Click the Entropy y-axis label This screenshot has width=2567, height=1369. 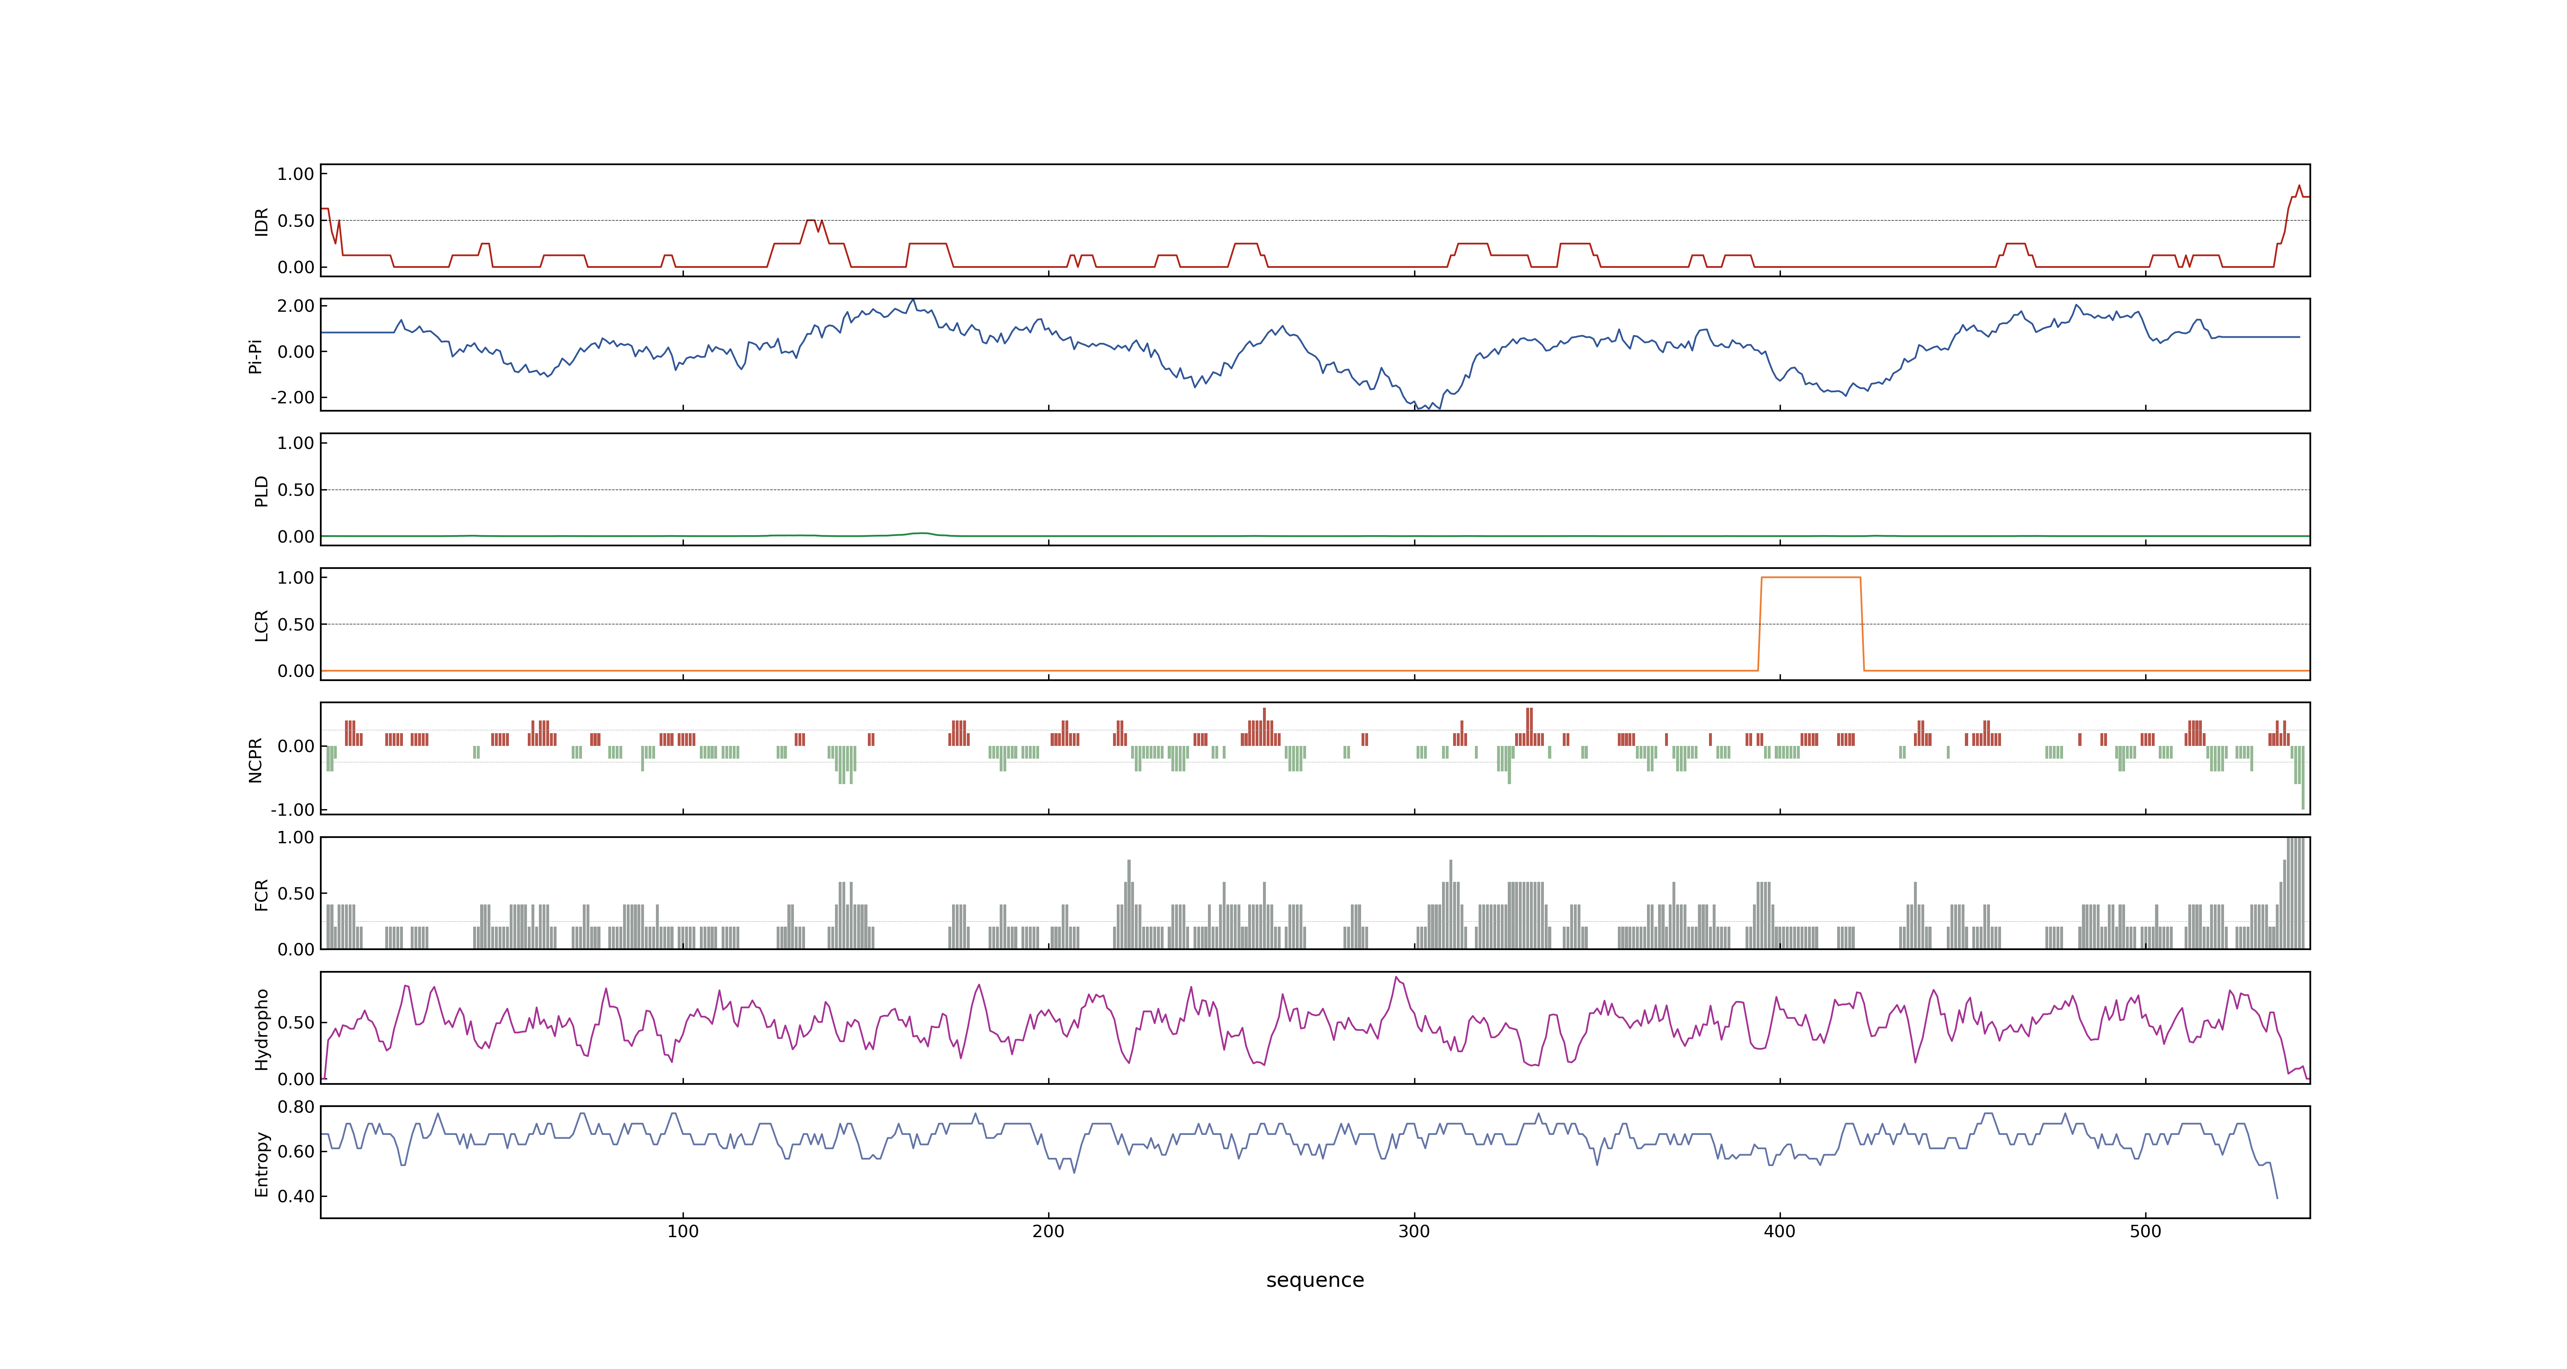pos(261,1164)
